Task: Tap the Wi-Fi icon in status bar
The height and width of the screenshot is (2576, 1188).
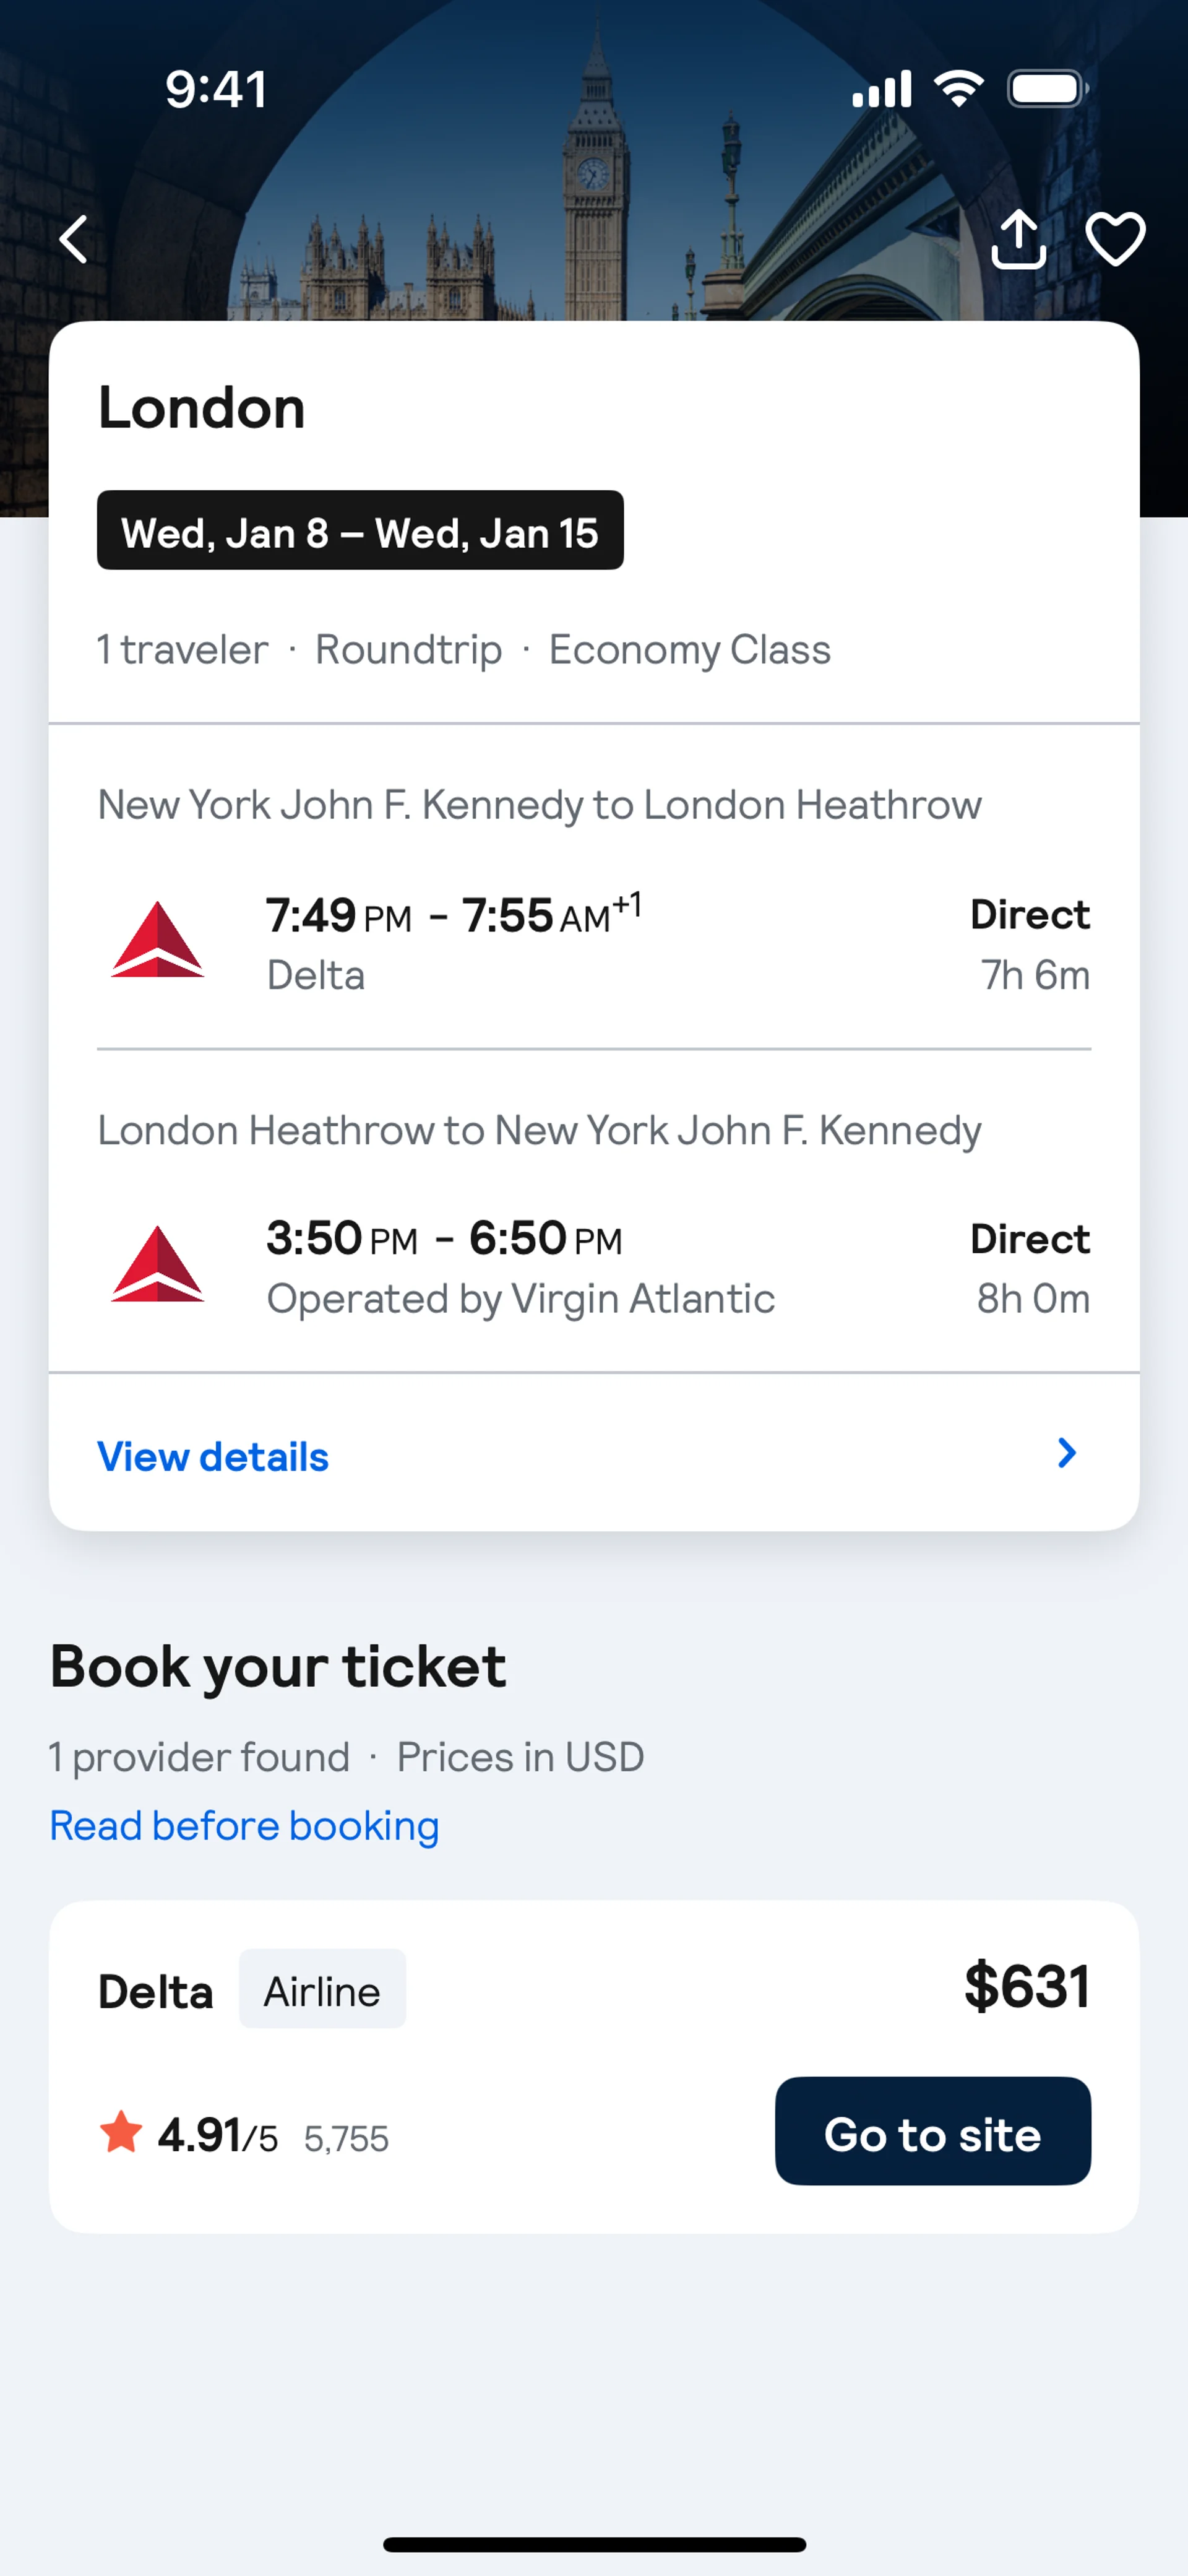Action: pyautogui.click(x=958, y=89)
